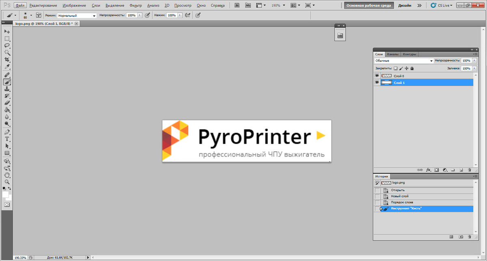Open the Изображение menu
The height and width of the screenshot is (261, 487).
[74, 6]
